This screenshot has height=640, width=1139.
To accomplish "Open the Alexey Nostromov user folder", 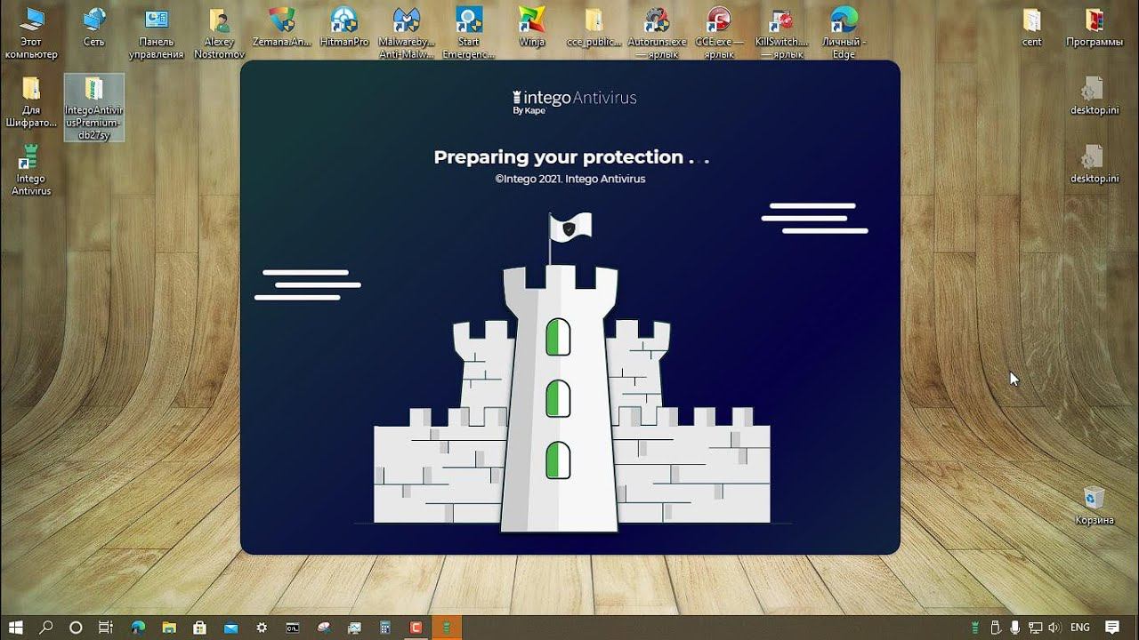I will click(219, 33).
